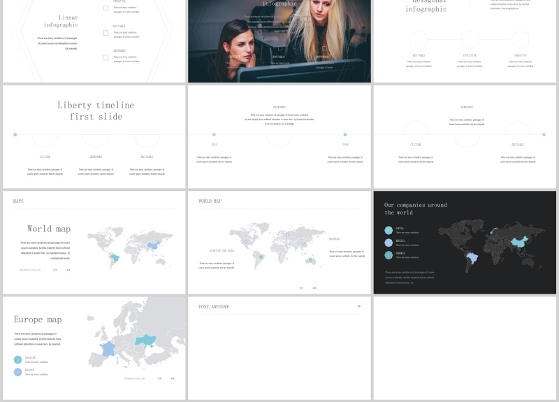This screenshot has height=402, width=559.
Task: Click the Brazil circle icon on dark map slide
Action: (x=389, y=243)
